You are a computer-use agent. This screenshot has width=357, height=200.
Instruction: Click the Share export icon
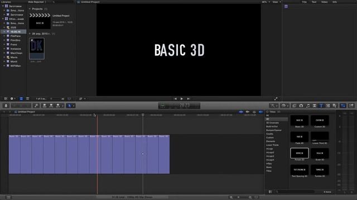[x=351, y=106]
